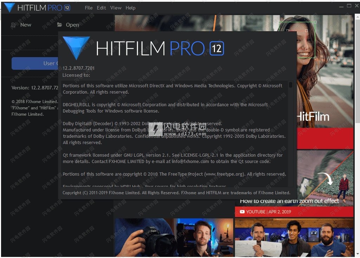Open the File menu
This screenshot has width=360, height=258.
pos(89,8)
